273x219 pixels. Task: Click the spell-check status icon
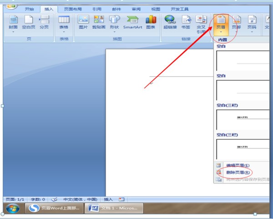54,200
